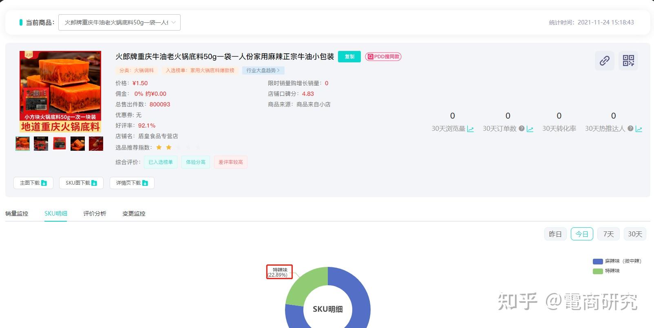The width and height of the screenshot is (654, 328).
Task: Open 30天订单数 trend chart icon
Action: 530,129
